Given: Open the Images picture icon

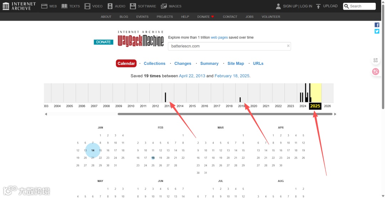Looking at the screenshot, I should 164,6.
